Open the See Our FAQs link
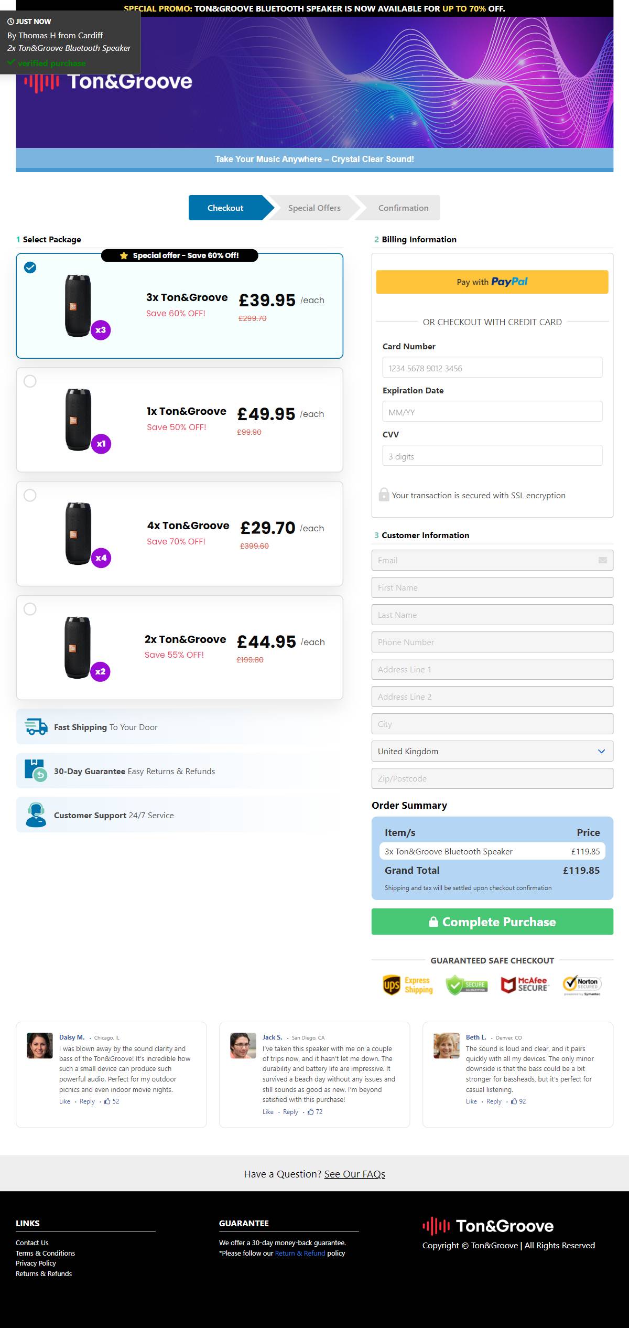 (x=354, y=1174)
